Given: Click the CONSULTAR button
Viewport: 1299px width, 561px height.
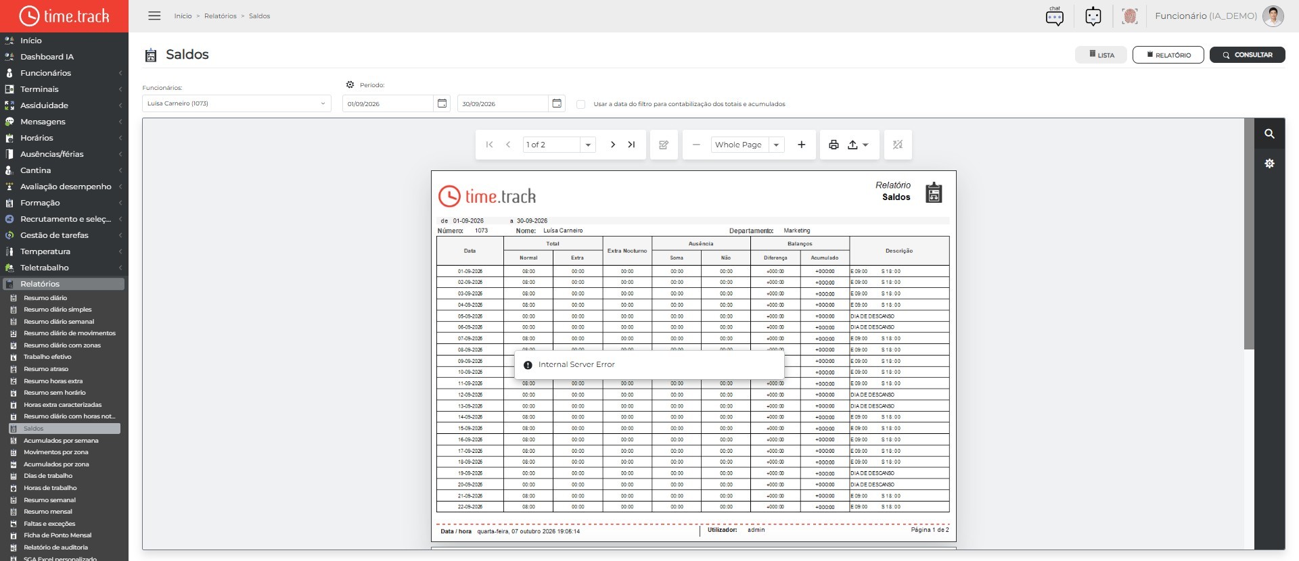Looking at the screenshot, I should tap(1248, 55).
